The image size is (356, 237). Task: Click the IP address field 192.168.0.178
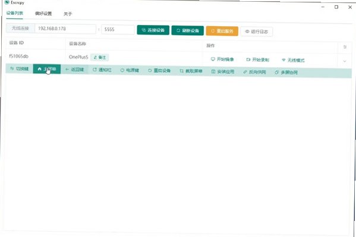[x=65, y=29]
